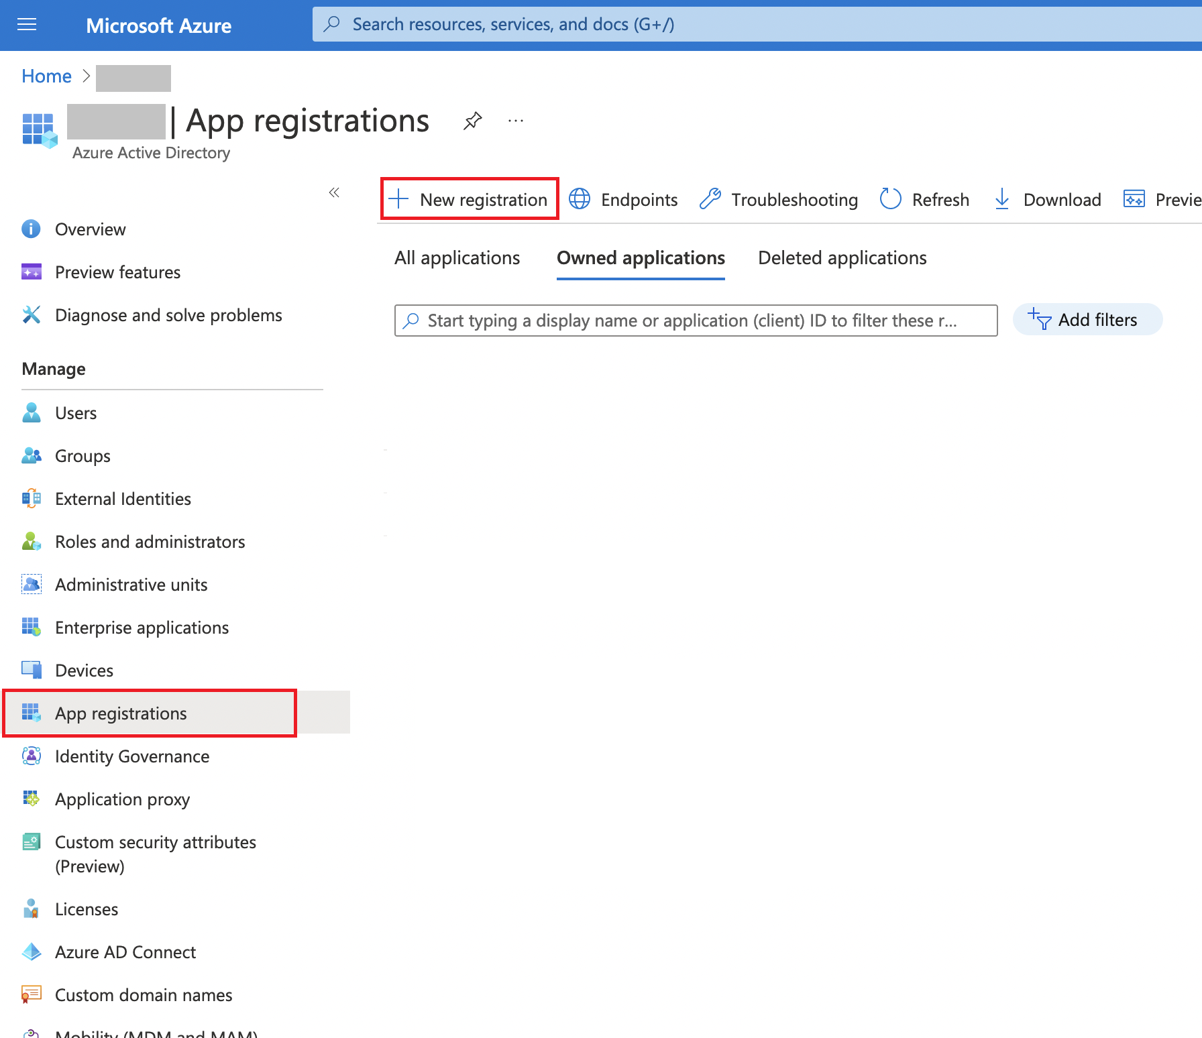
Task: Open Enterprise applications from sidebar
Action: pyautogui.click(x=142, y=627)
